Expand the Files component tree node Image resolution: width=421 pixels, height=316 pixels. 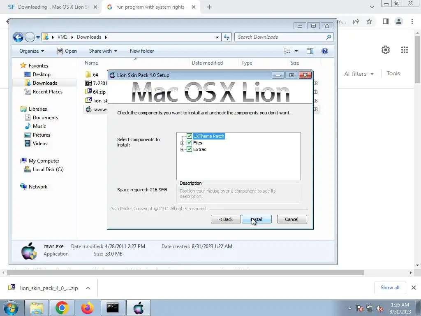point(182,143)
